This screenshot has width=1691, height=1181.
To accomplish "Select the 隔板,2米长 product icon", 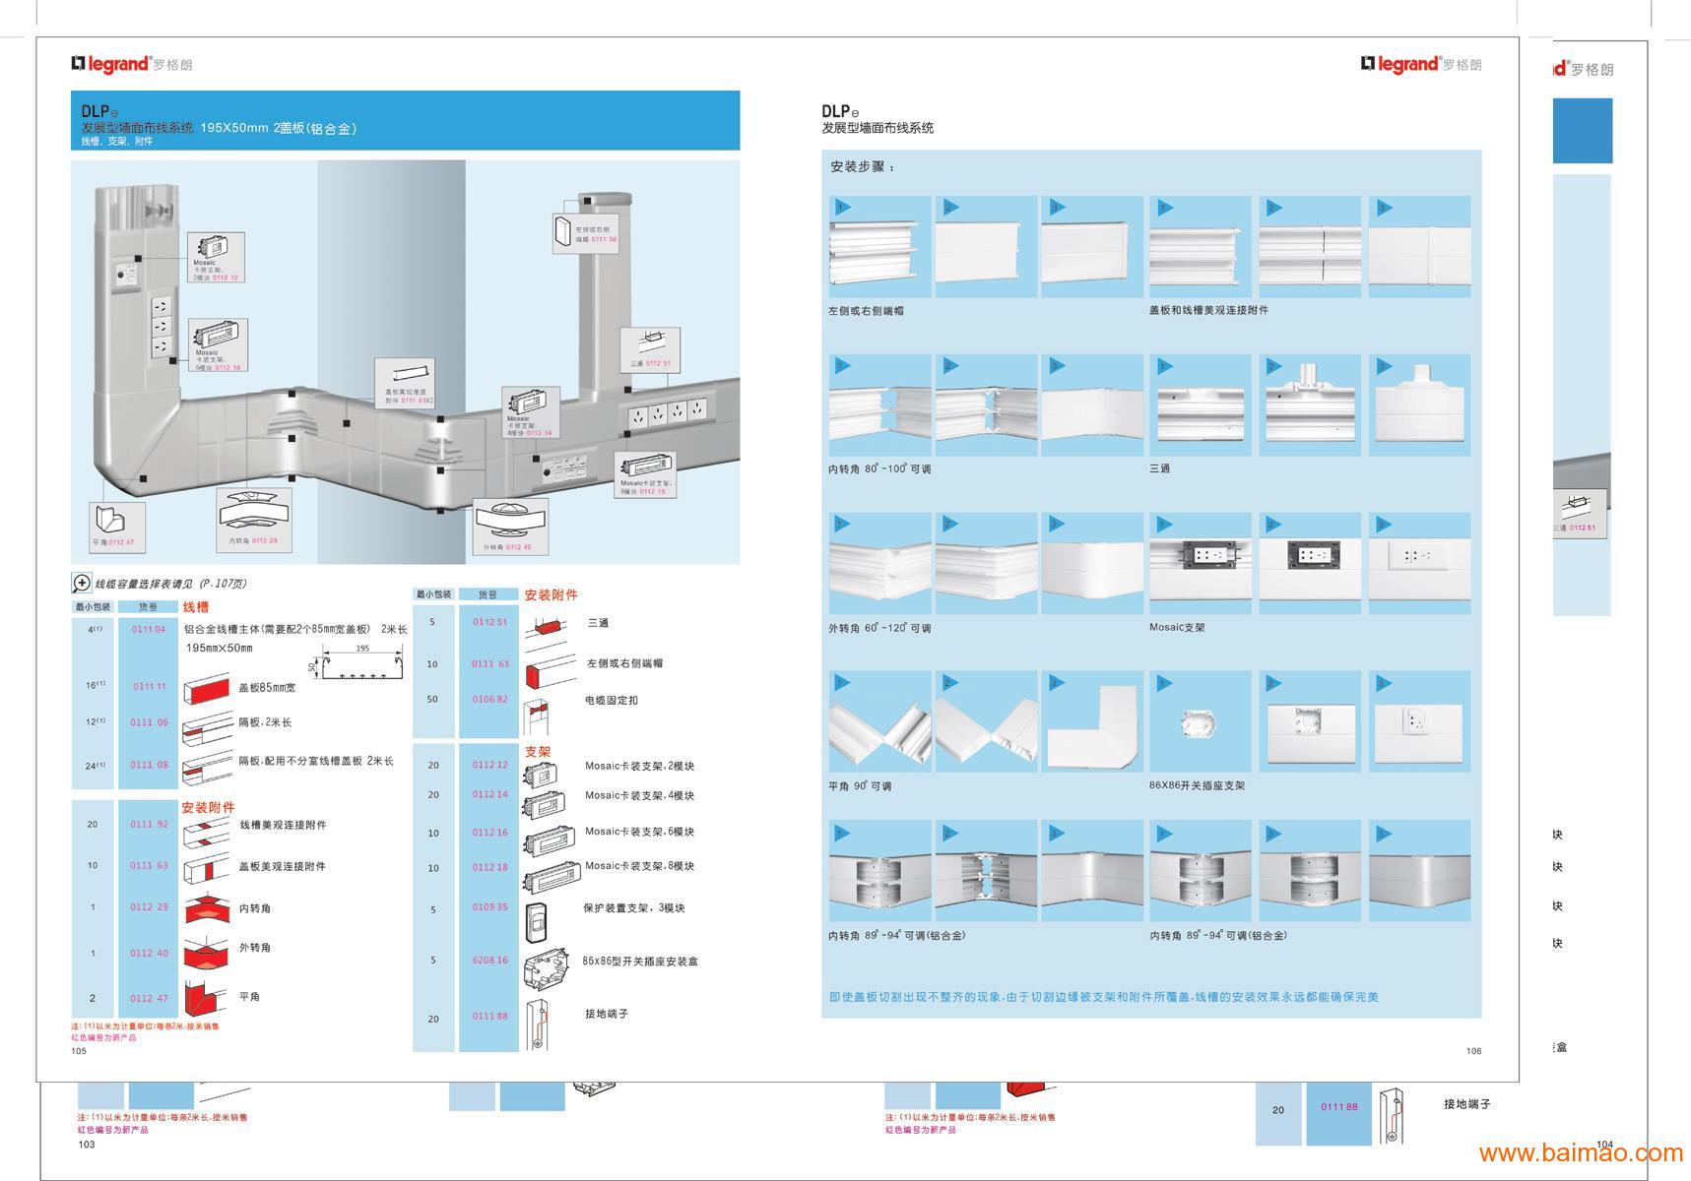I will point(207,728).
